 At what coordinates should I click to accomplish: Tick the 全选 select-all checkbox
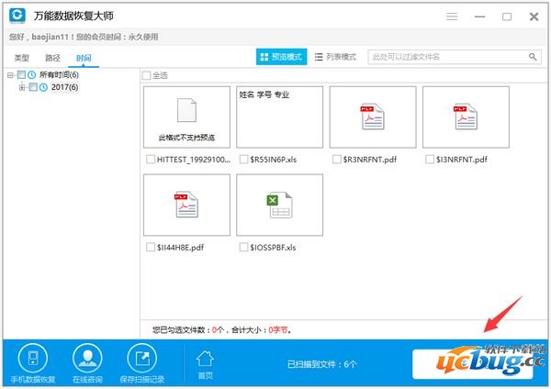pyautogui.click(x=146, y=75)
